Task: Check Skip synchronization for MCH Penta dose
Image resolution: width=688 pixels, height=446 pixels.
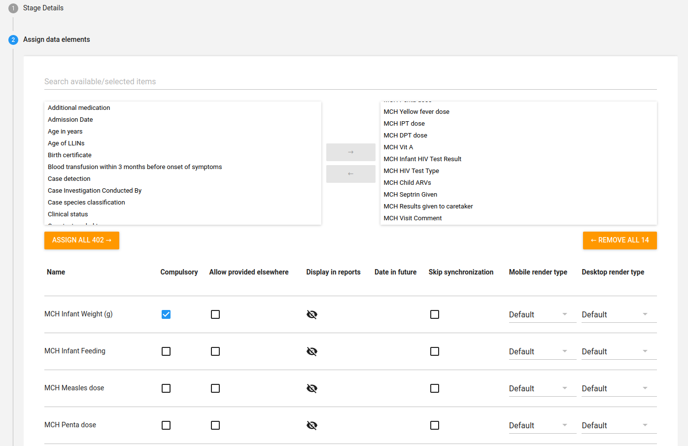Action: [x=435, y=425]
